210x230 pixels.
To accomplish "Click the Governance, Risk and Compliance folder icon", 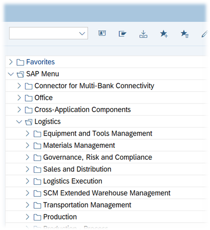I will (x=37, y=158).
